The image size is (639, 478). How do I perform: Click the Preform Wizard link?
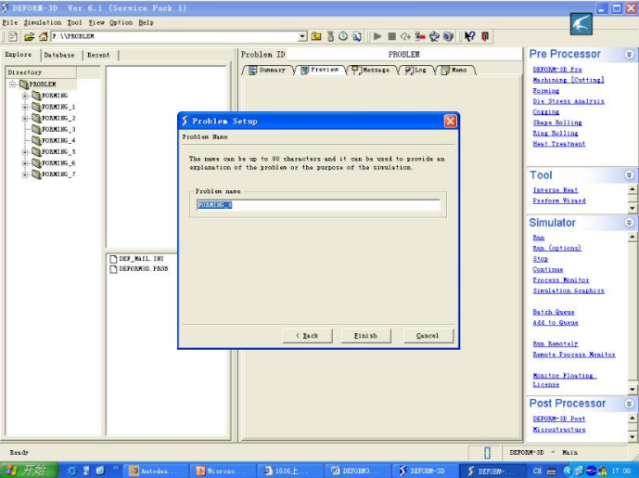[559, 200]
